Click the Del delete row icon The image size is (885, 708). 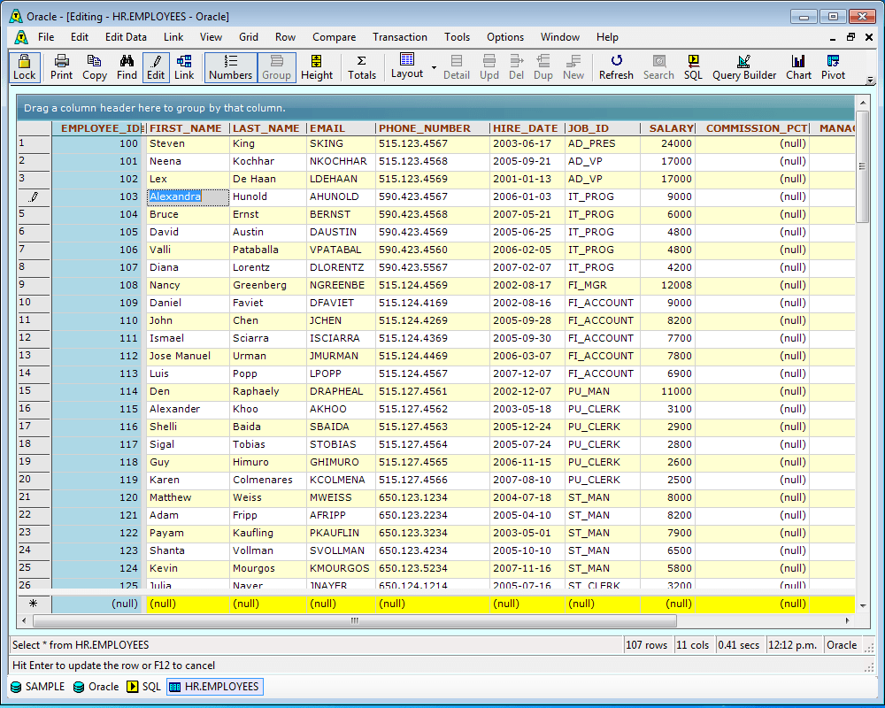(x=517, y=67)
